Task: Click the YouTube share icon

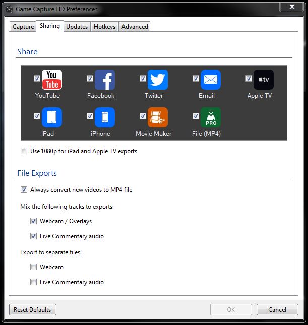Action: (51, 80)
